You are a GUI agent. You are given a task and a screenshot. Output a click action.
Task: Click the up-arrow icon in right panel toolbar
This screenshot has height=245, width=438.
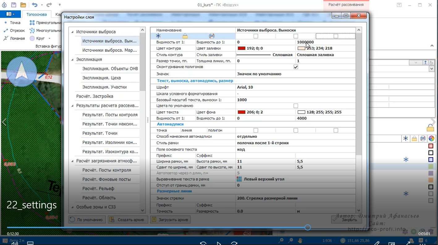(425, 63)
